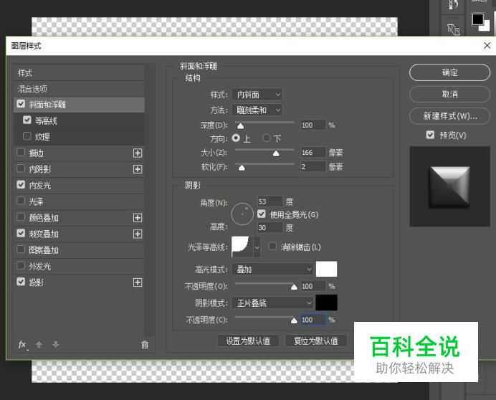Image resolution: width=496 pixels, height=400 pixels.
Task: Add another 颜色叠加 effect plus icon
Action: [138, 218]
